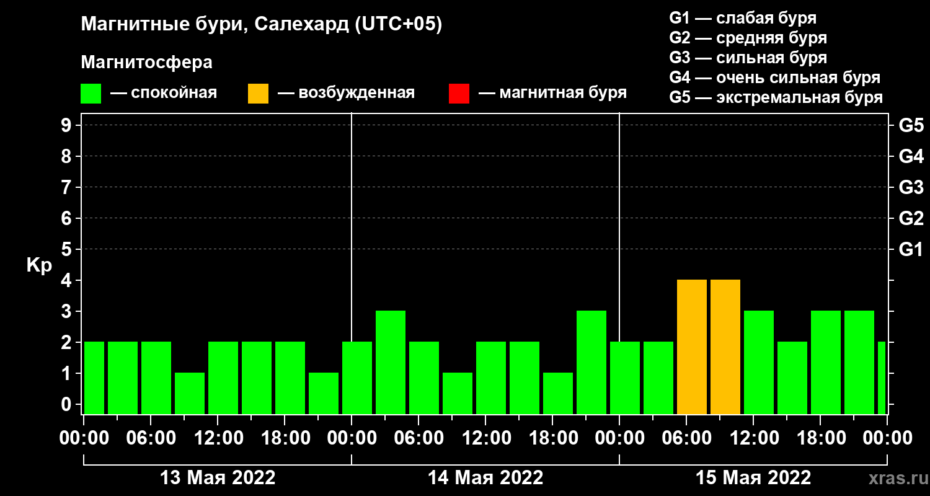Select the 'G2 — средняя буря' legend line
Image resolution: width=930 pixels, height=496 pixels.
coord(748,38)
